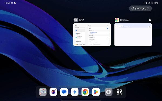162x101 pixels.
Task: Open Google Play Store from the dock
Action: pos(96,92)
